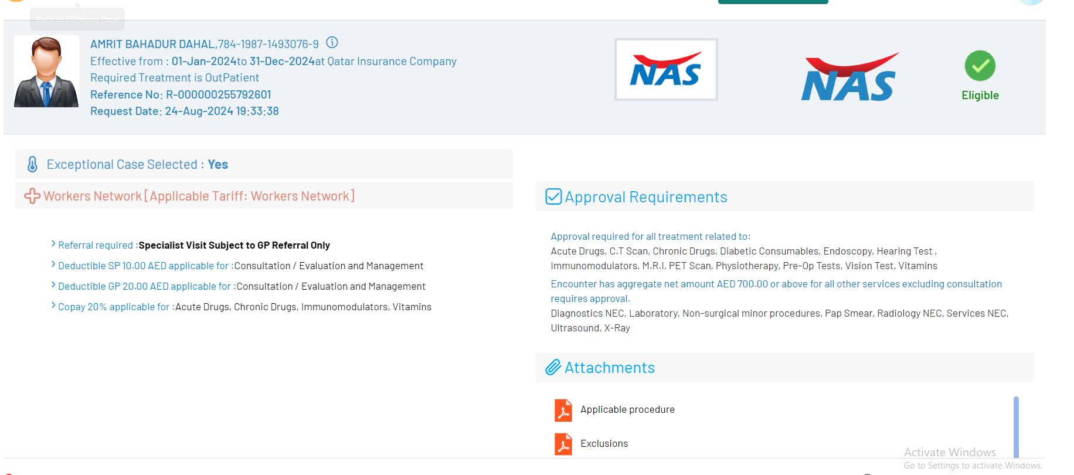1074x475 pixels.
Task: Click the green Eligible checkmark icon
Action: [x=980, y=66]
